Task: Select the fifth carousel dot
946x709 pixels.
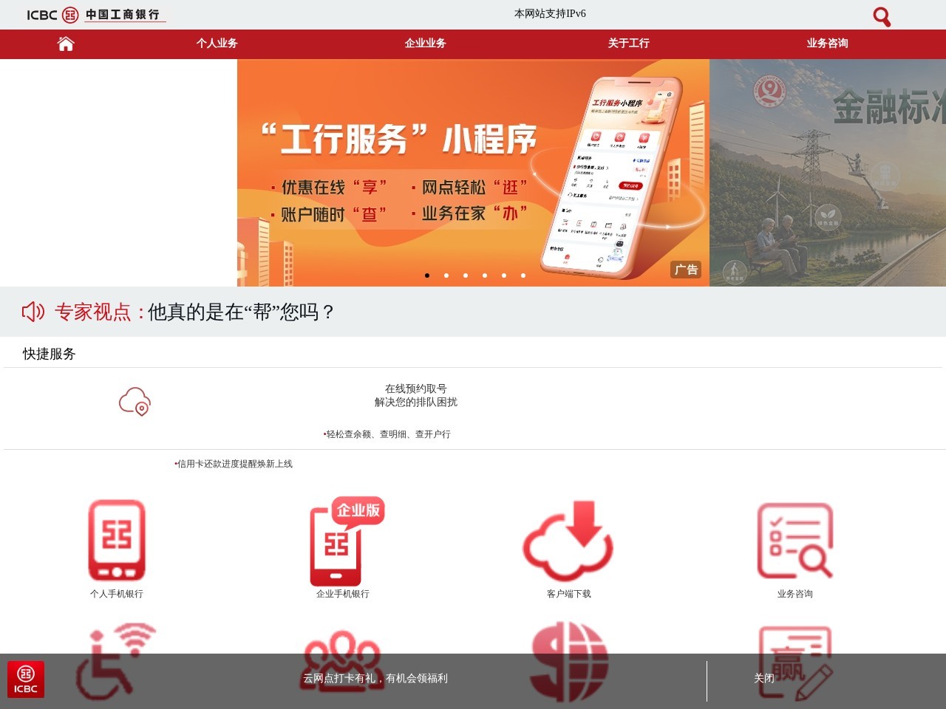Action: [504, 275]
